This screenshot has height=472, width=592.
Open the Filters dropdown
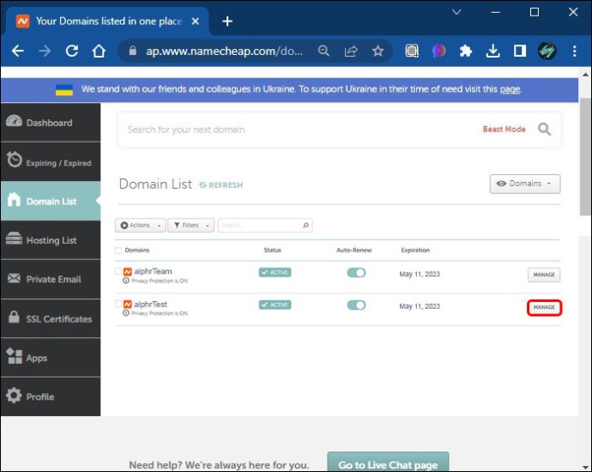pos(190,226)
